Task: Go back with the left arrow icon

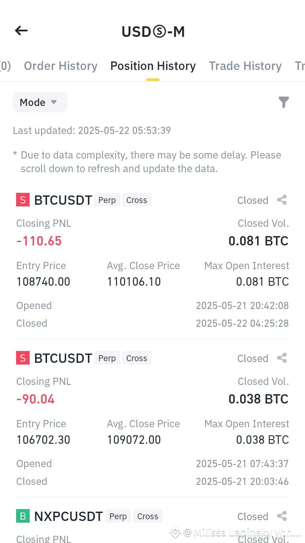Action: [21, 31]
